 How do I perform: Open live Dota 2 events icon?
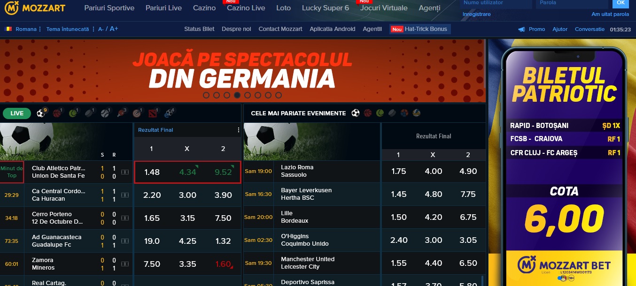pyautogui.click(x=153, y=113)
